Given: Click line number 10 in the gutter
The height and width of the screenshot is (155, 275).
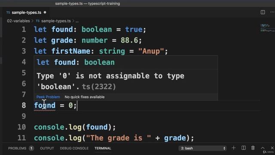Looking at the screenshot, I should tap(22, 127).
